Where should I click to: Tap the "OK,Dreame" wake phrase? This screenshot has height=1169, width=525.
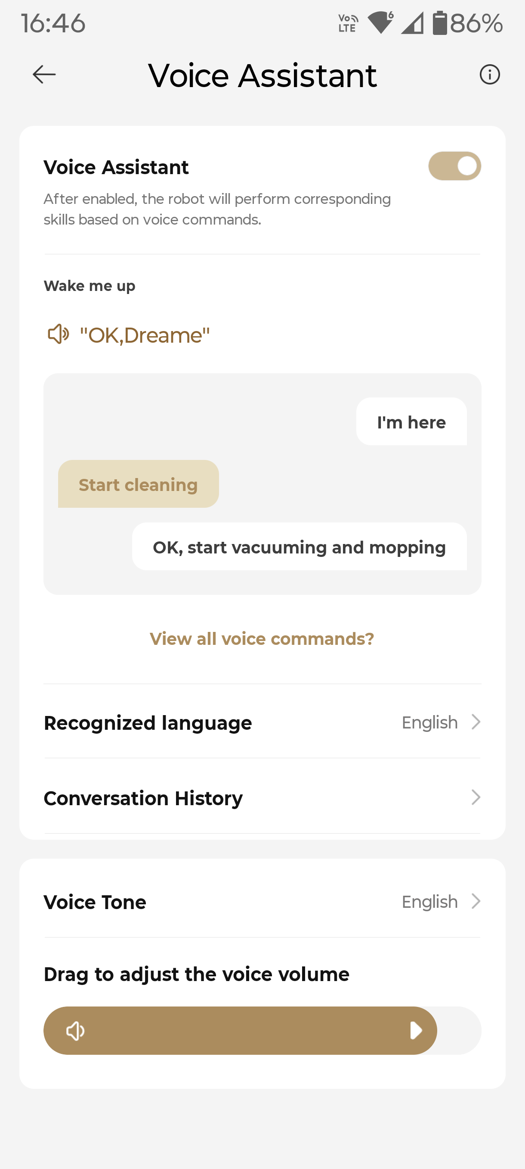[x=145, y=335]
